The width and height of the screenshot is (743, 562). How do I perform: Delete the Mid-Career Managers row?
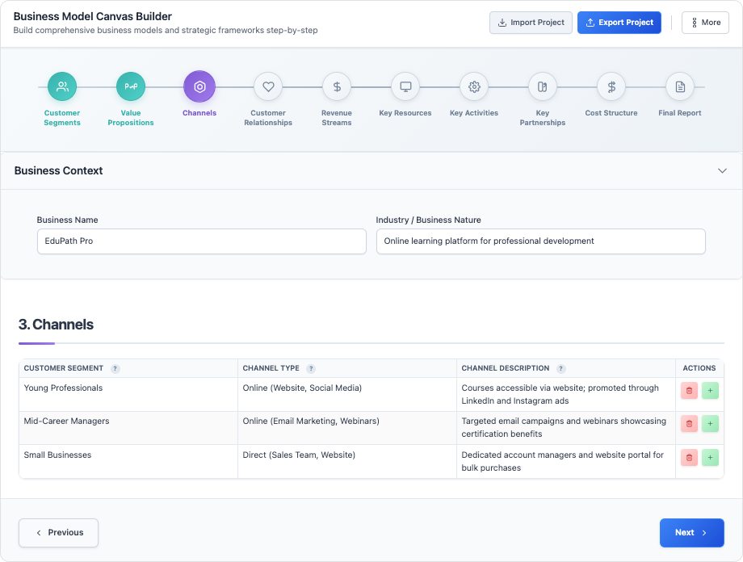(x=689, y=424)
